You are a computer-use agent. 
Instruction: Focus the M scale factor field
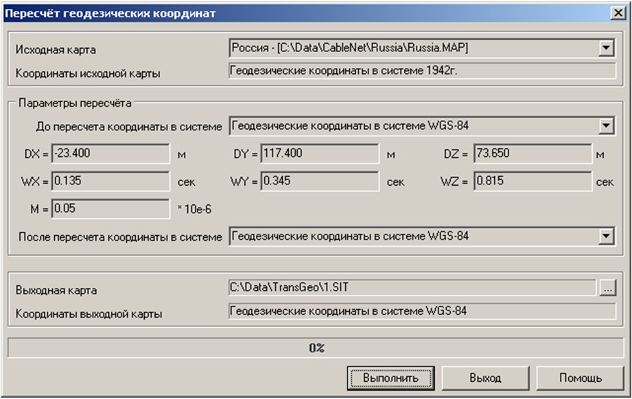click(111, 208)
